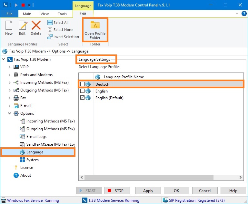Click SIP Registration: Registered (3/3) status
The image size is (248, 204).
pyautogui.click(x=197, y=200)
